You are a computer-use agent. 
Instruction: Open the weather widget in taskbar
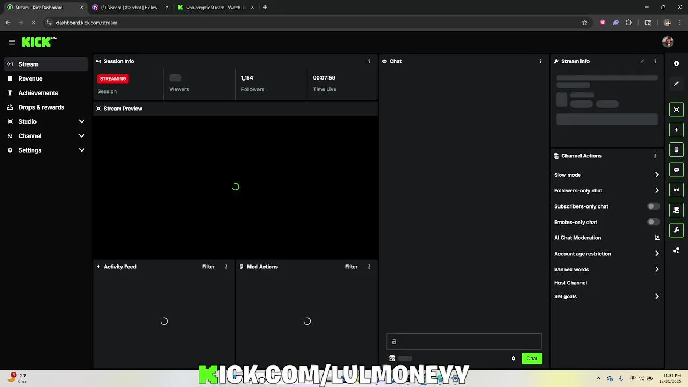click(x=18, y=378)
